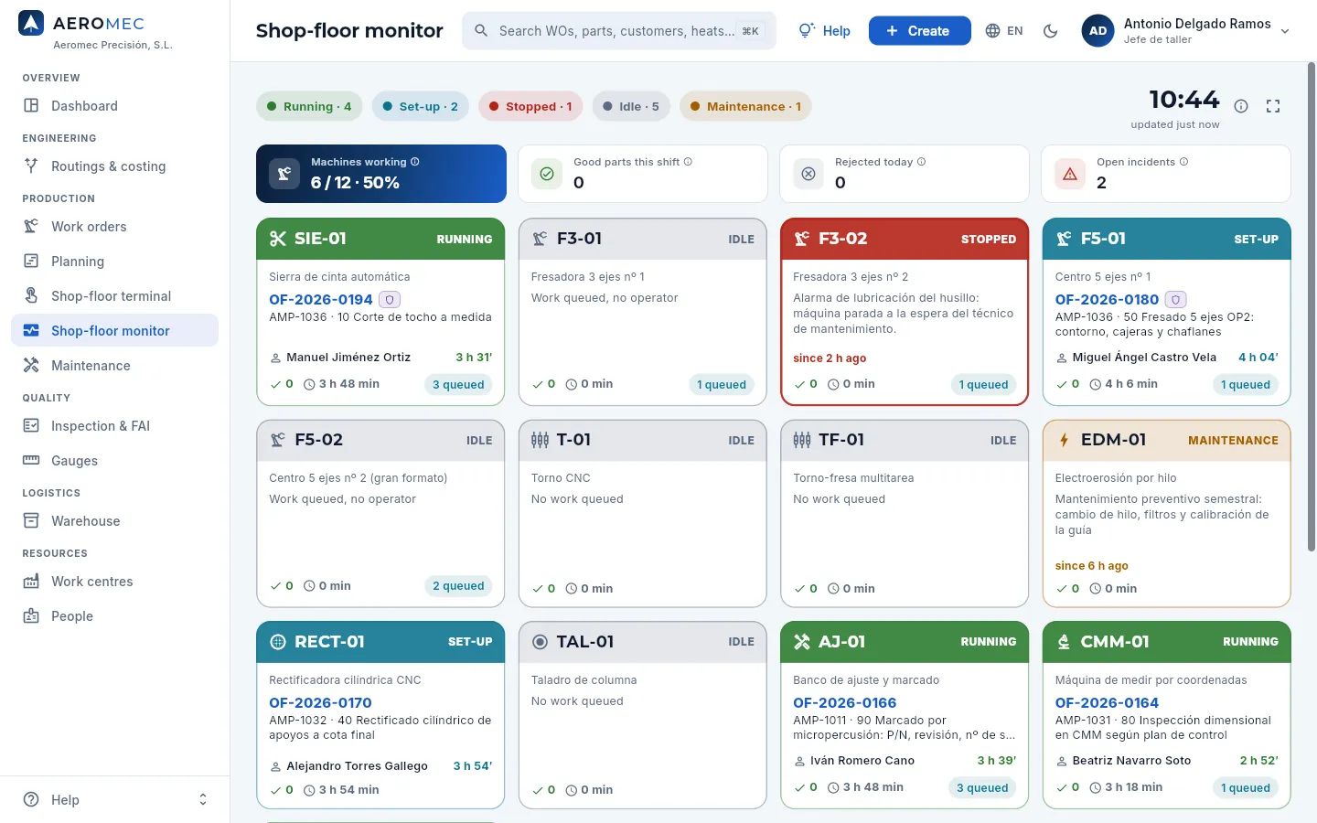Toggle dark mode moon icon
This screenshot has width=1317, height=823.
click(x=1050, y=31)
